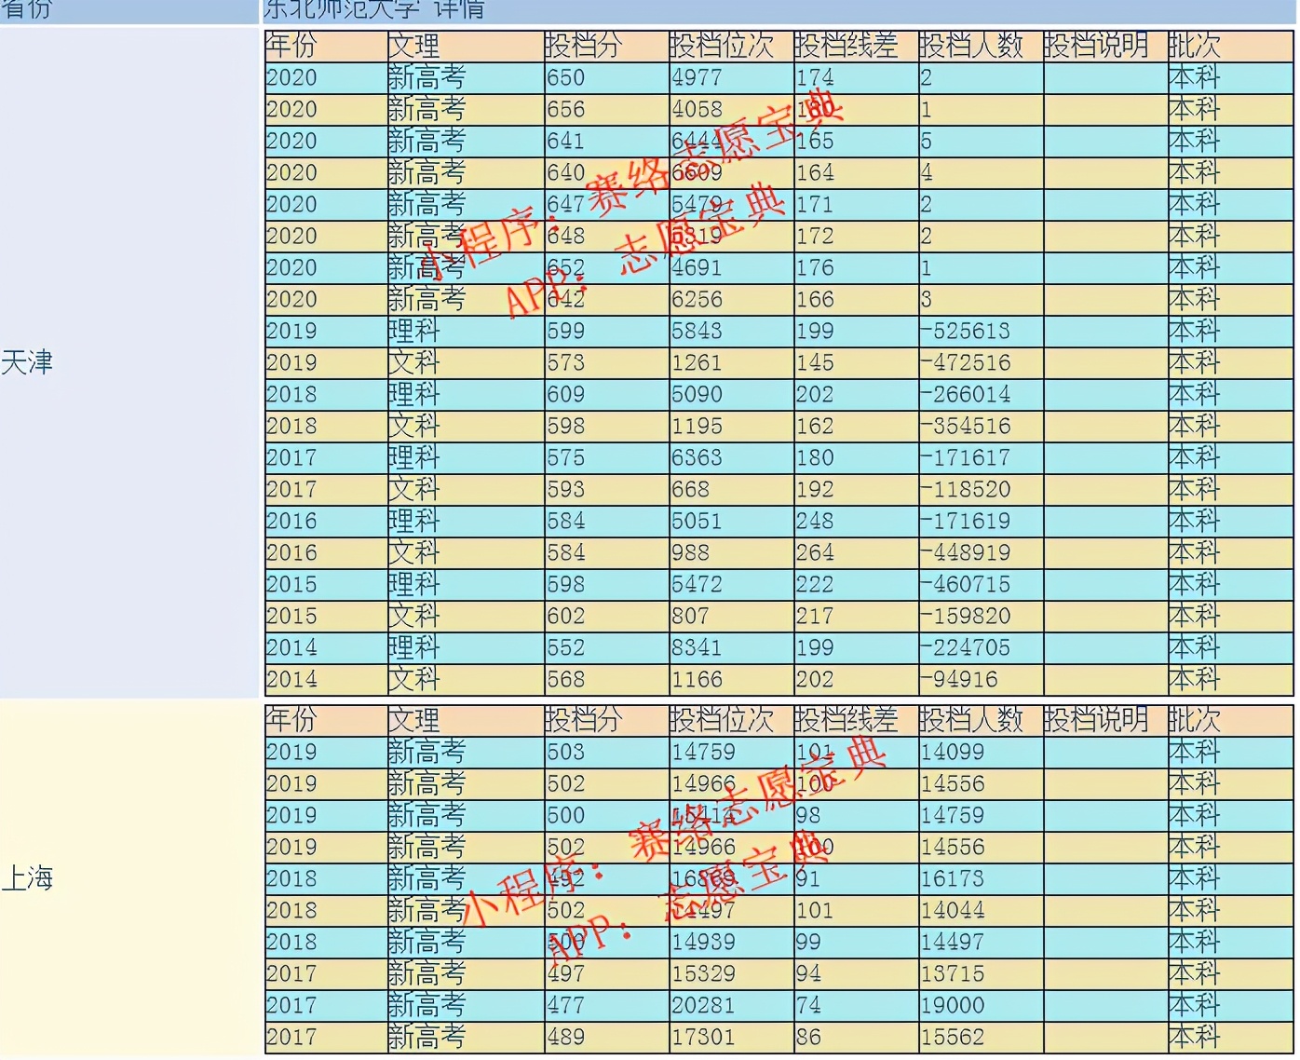Click the rank cell 5051
This screenshot has height=1060, width=1300.
point(731,521)
